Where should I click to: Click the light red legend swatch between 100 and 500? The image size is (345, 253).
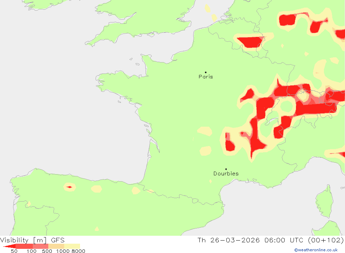coord(40,246)
